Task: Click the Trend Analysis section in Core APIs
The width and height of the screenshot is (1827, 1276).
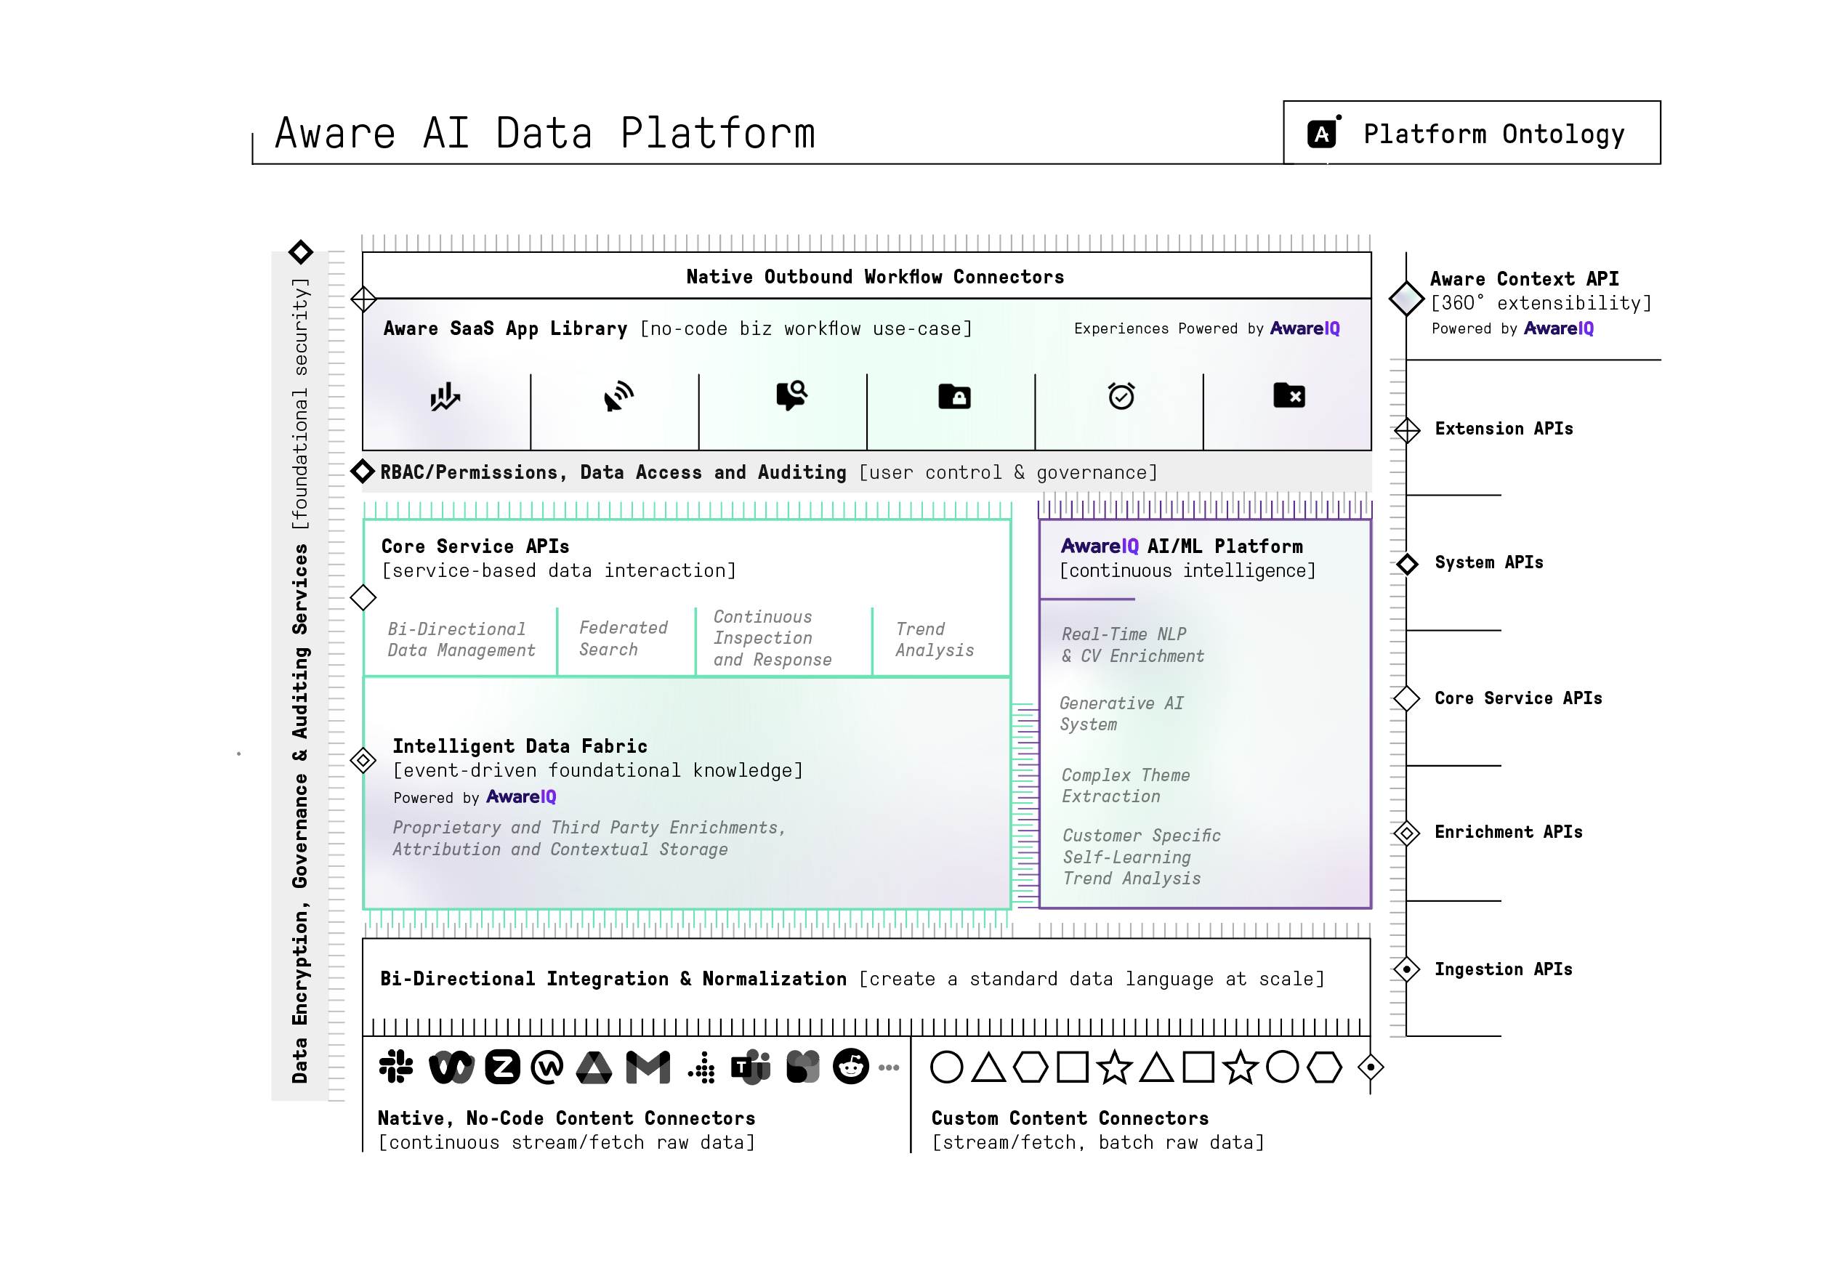Action: pyautogui.click(x=934, y=639)
